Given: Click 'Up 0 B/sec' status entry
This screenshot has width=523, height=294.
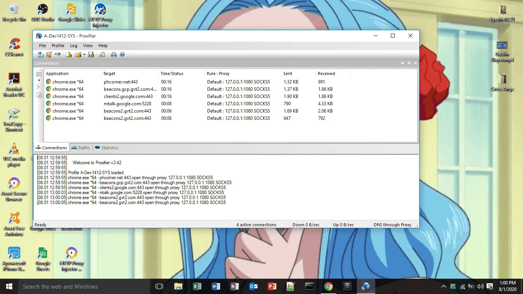Looking at the screenshot, I should [343, 225].
